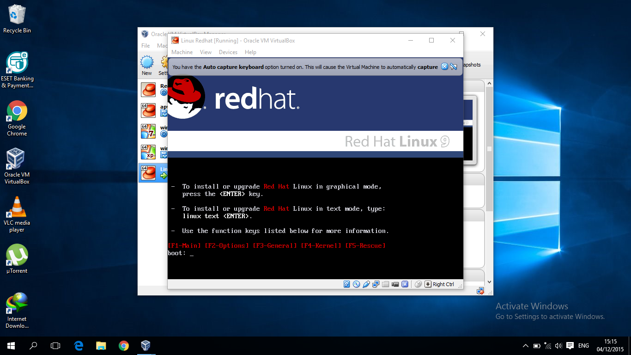
Task: Click the hard disk activity icon in status bar
Action: 346,284
